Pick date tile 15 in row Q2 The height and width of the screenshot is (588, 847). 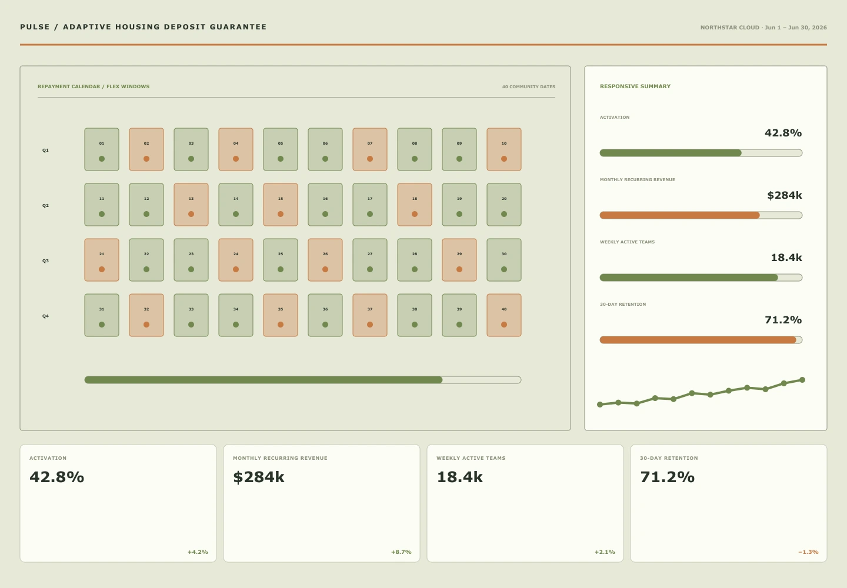(x=281, y=205)
